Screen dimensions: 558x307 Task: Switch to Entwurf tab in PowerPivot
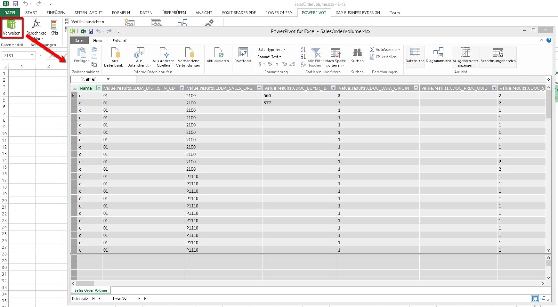click(x=119, y=41)
